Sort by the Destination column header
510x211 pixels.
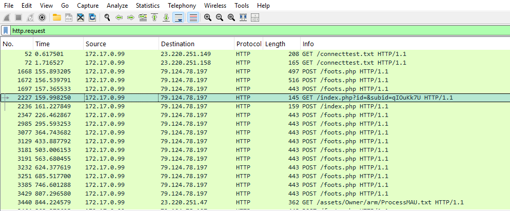(197, 44)
